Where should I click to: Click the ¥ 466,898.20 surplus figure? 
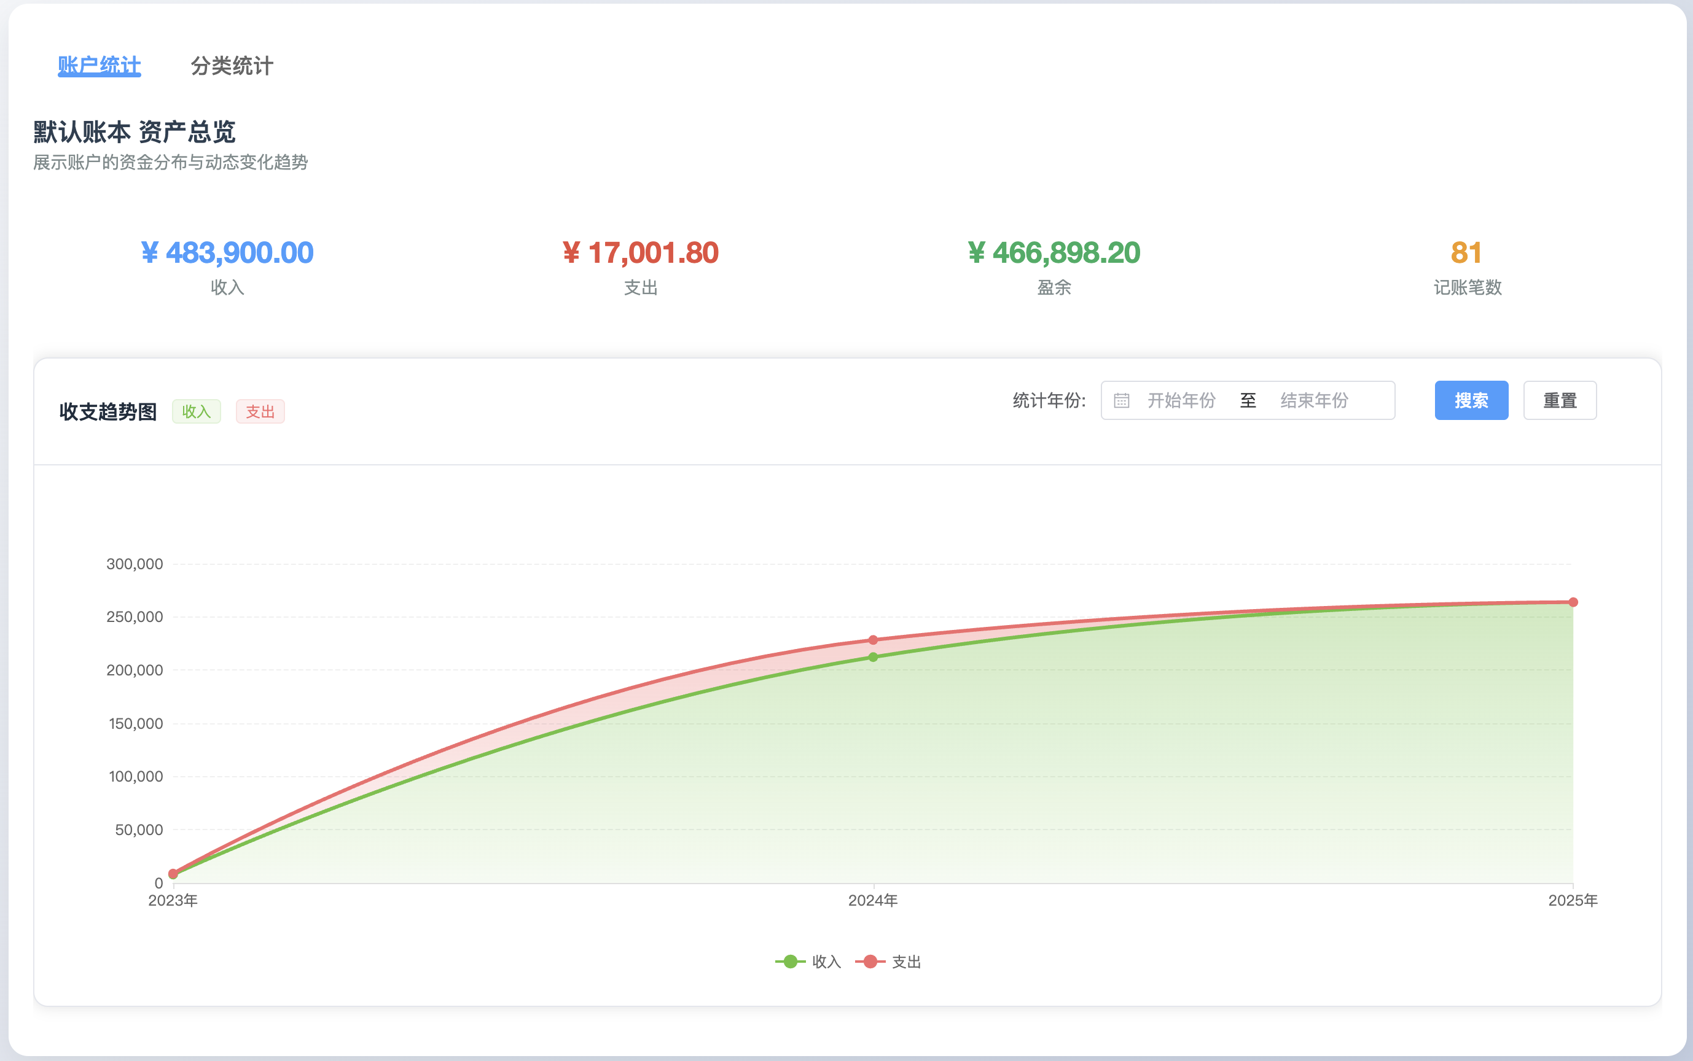pos(1054,254)
